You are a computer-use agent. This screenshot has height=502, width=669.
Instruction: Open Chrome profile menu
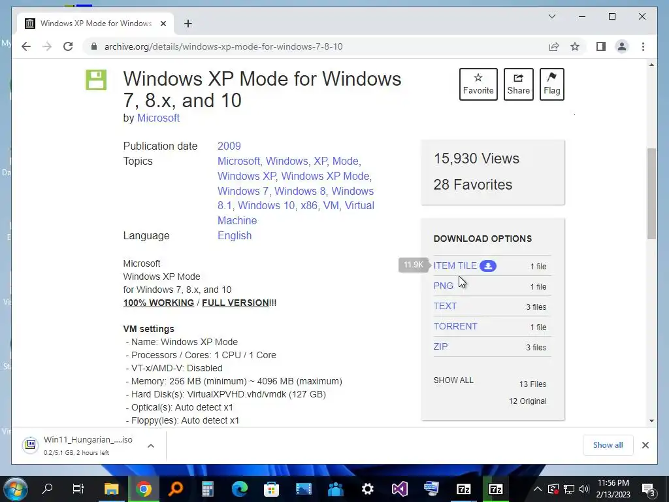click(622, 46)
